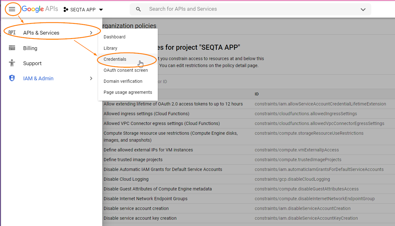
Task: Open the hamburger navigation menu
Action: click(x=13, y=9)
